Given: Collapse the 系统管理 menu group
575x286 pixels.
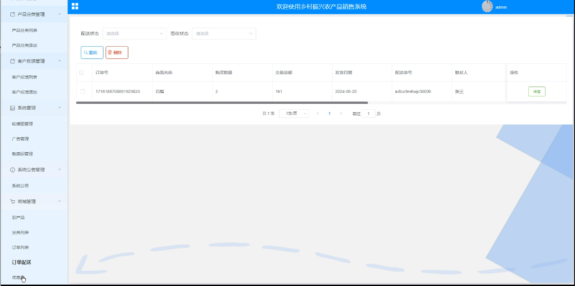Looking at the screenshot, I should point(60,108).
